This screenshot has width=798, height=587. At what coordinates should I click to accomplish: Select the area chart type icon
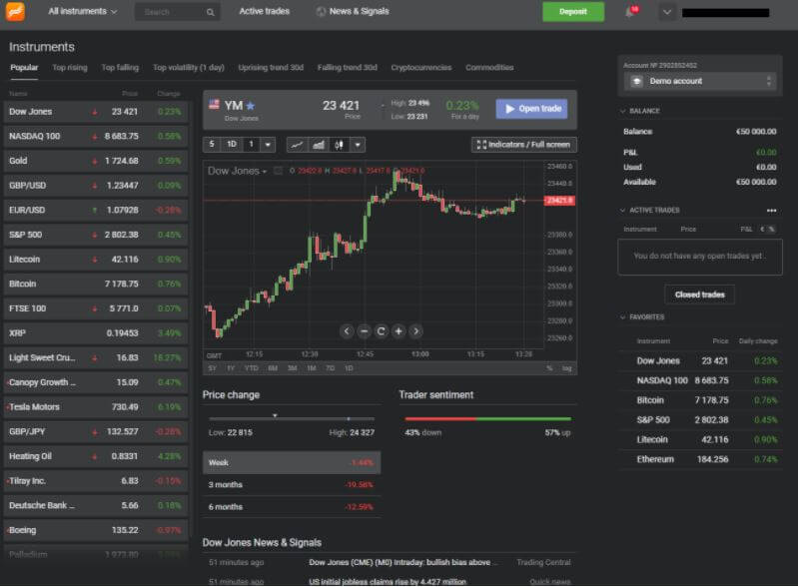point(319,145)
